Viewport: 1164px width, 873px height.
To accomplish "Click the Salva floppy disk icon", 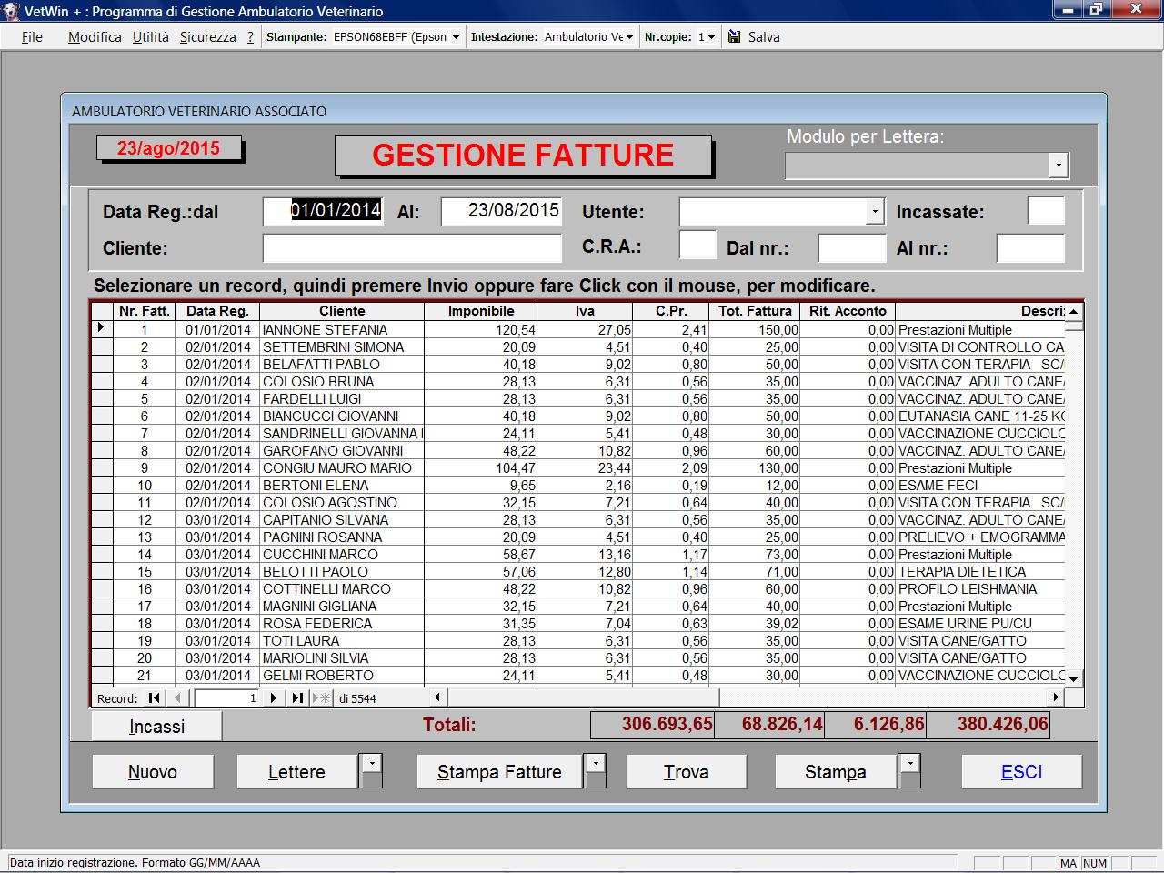I will 735,37.
